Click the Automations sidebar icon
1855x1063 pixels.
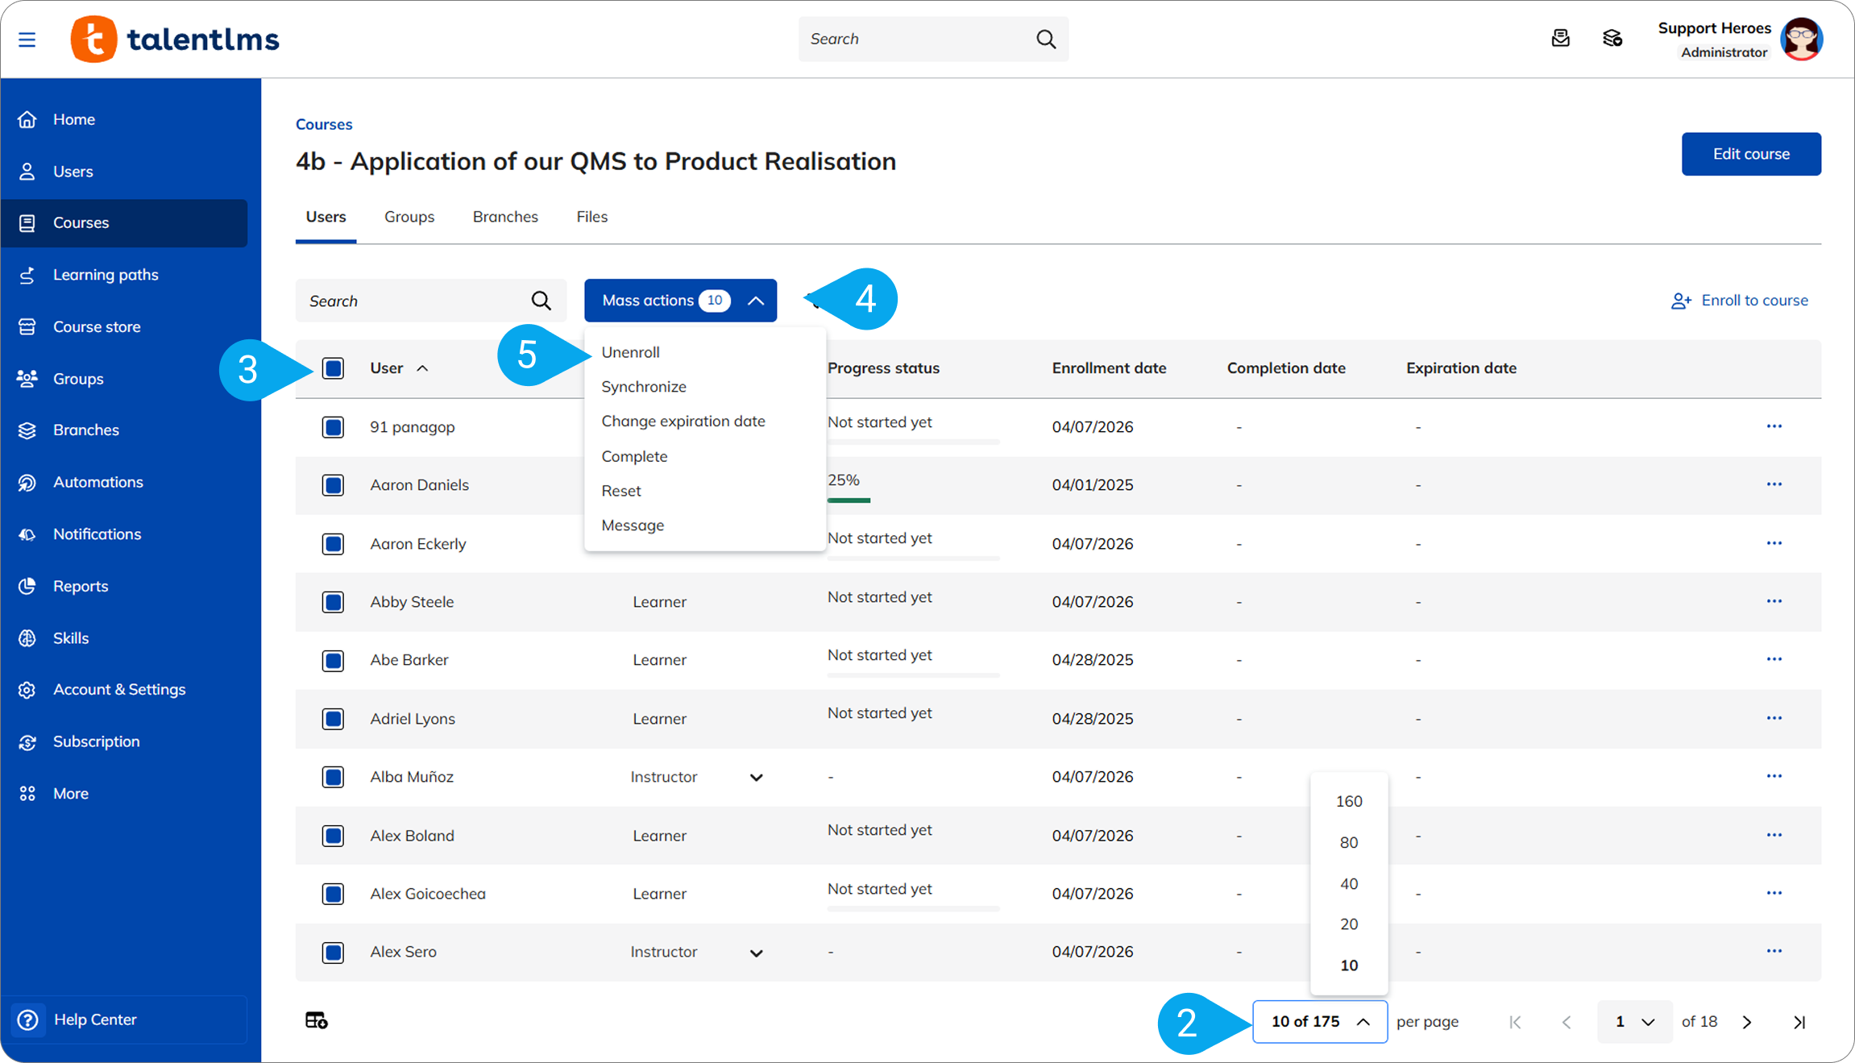coord(27,482)
